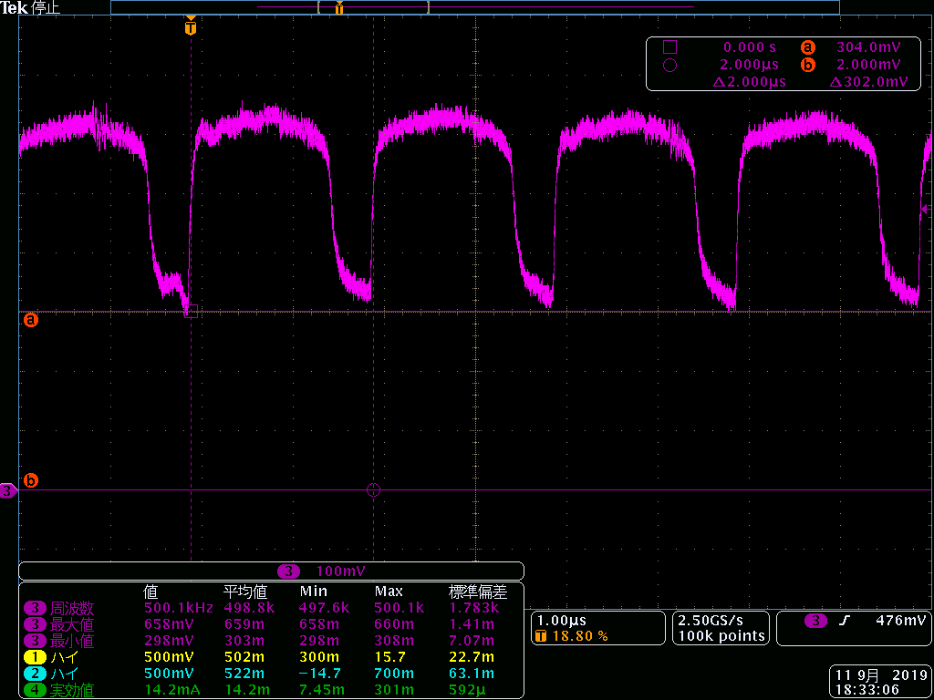Click the circle cursor intersection on the waveform grid
The height and width of the screenshot is (700, 934).
click(x=373, y=489)
